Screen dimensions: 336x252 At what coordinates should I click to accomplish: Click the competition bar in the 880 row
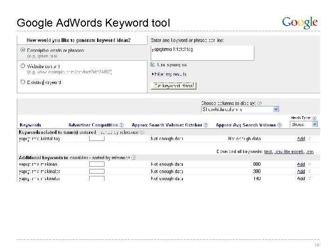point(97,164)
